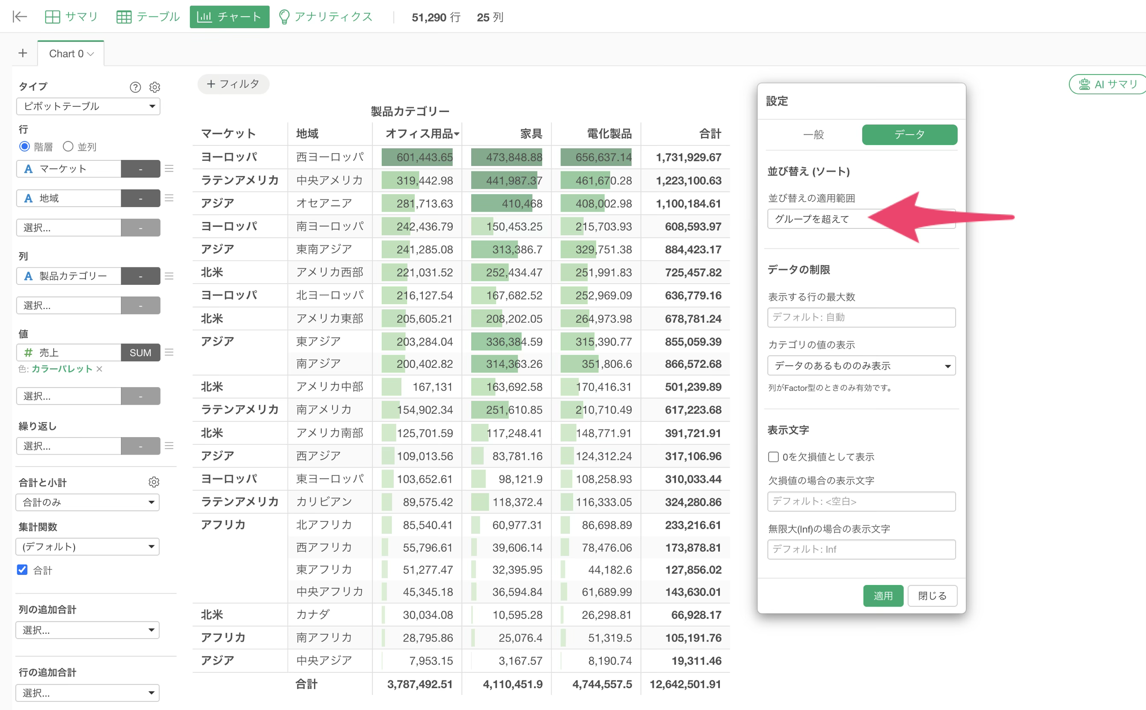Click the green 適用 apply button
Screen dimensions: 1146x710
[x=883, y=596]
